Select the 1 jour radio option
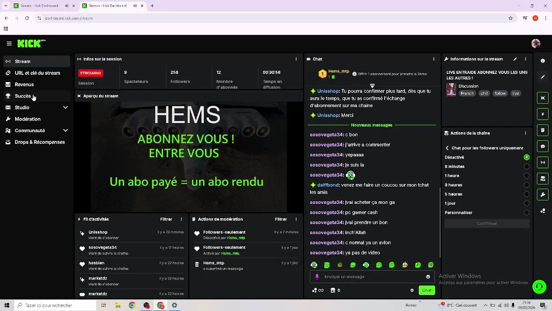 coord(527,203)
